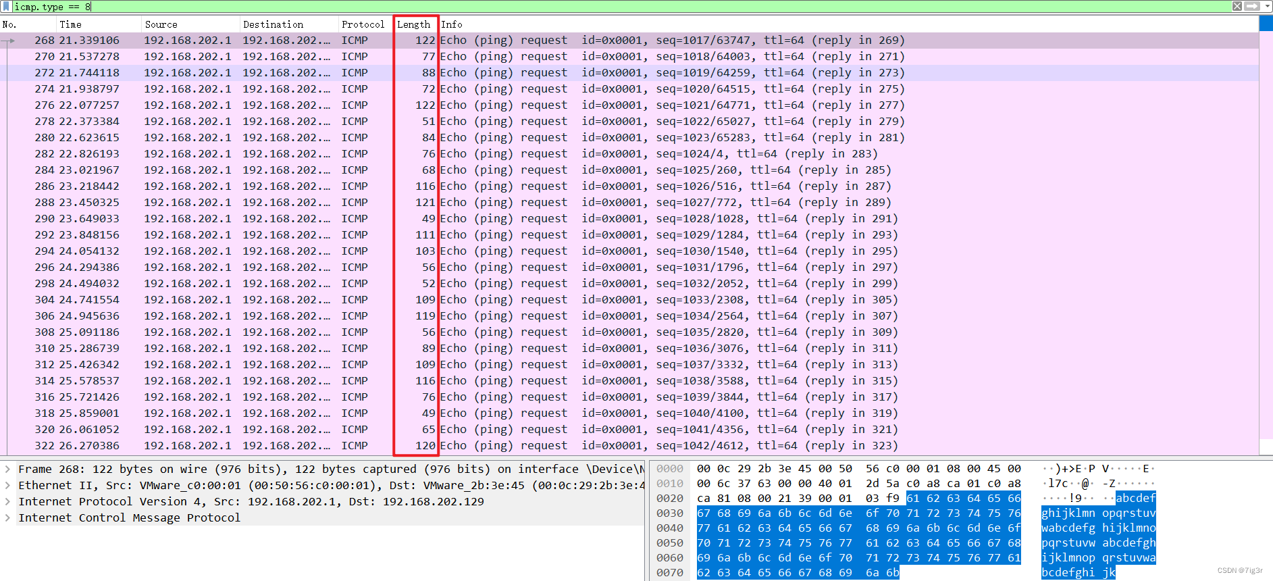1273x581 pixels.
Task: Select packet 282 seq=1024/4
Action: coord(629,154)
